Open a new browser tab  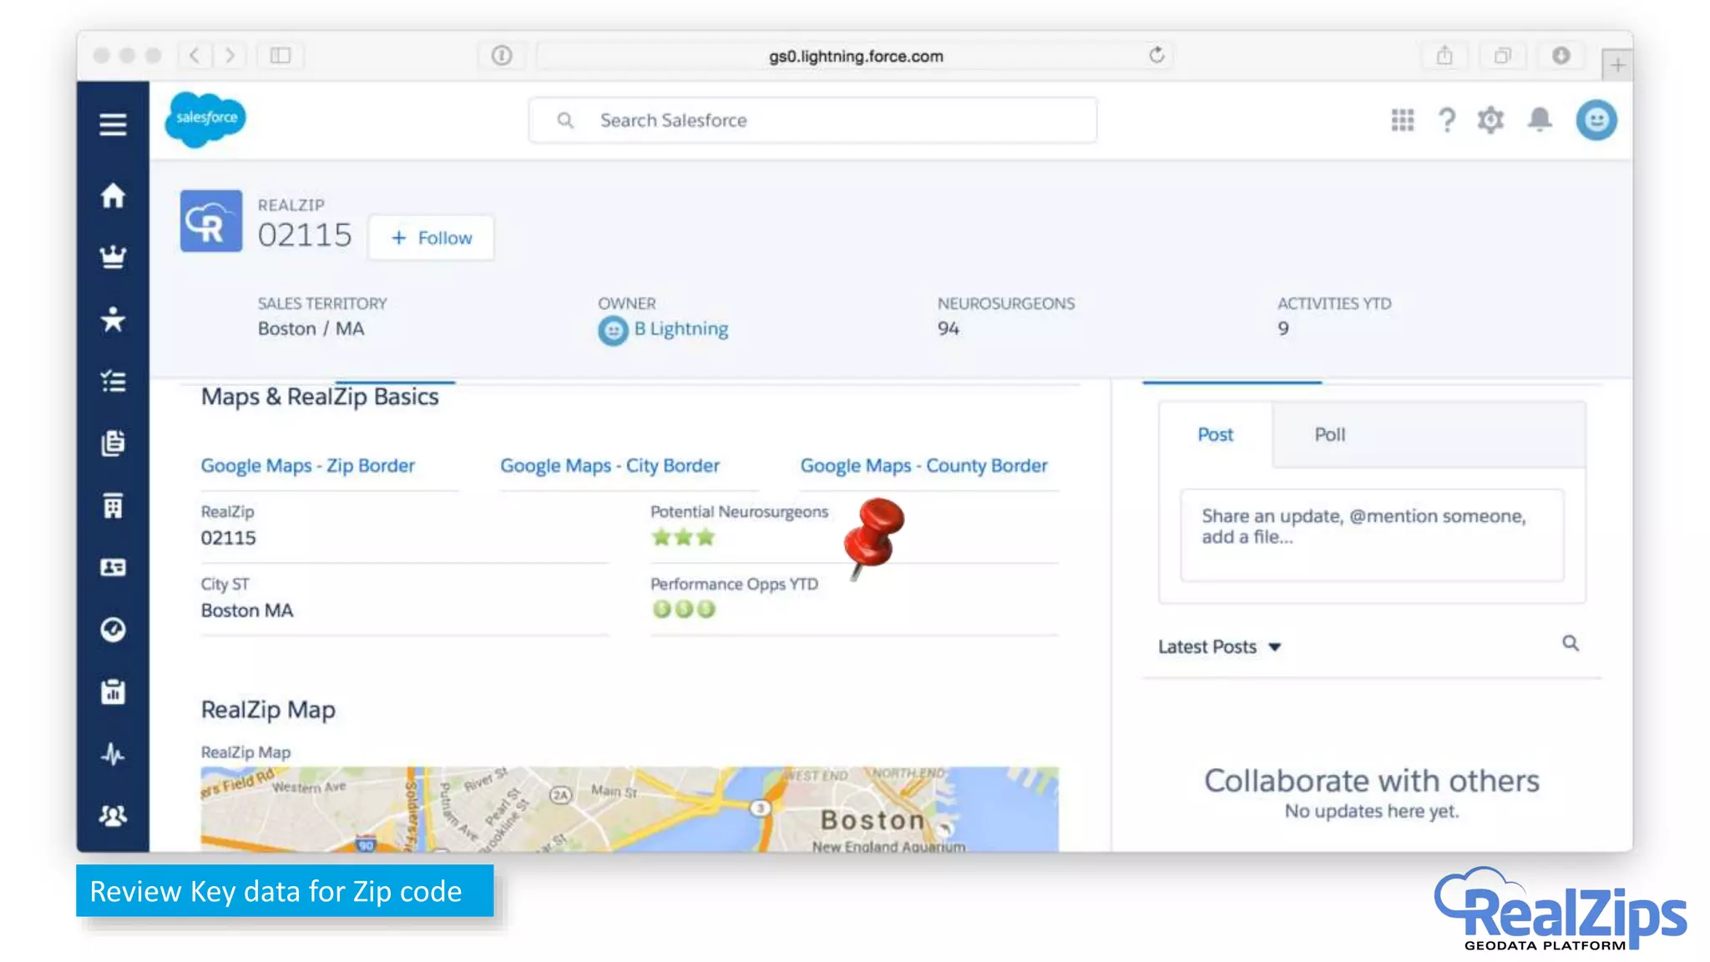tap(1617, 64)
